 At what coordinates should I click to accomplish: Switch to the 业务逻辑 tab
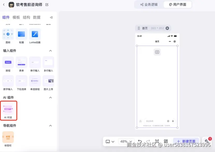[149, 4]
